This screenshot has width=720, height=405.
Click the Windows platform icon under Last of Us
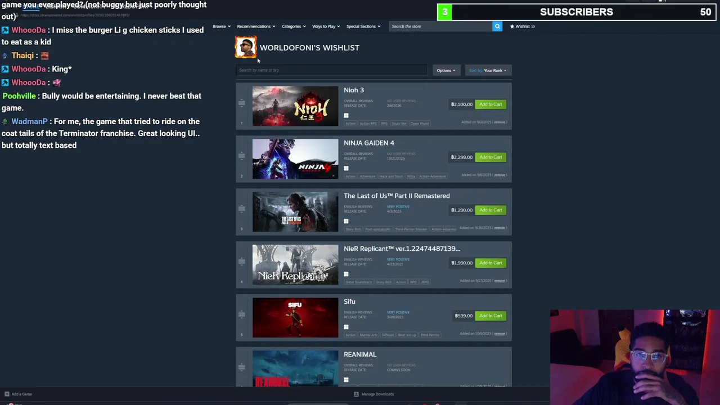(346, 221)
